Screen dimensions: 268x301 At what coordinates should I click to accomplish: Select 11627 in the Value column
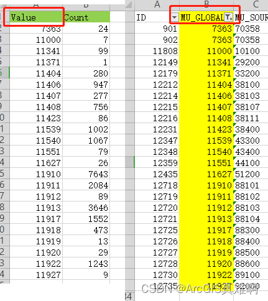[x=36, y=163]
